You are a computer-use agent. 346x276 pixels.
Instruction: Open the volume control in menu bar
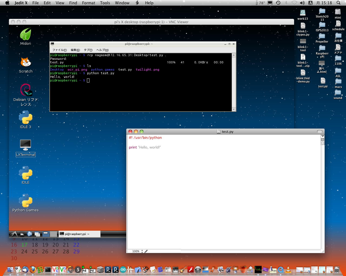click(302, 3)
